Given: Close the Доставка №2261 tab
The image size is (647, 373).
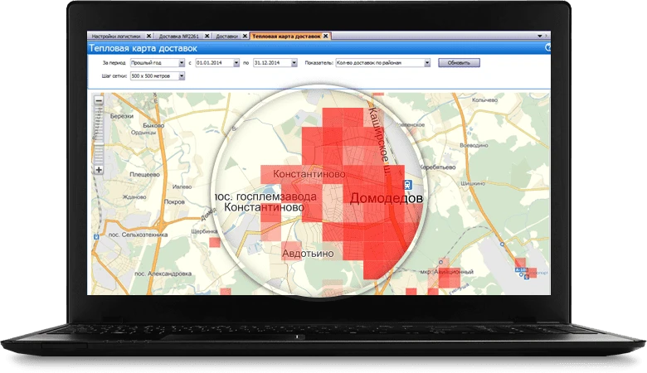Looking at the screenshot, I should pyautogui.click(x=207, y=36).
